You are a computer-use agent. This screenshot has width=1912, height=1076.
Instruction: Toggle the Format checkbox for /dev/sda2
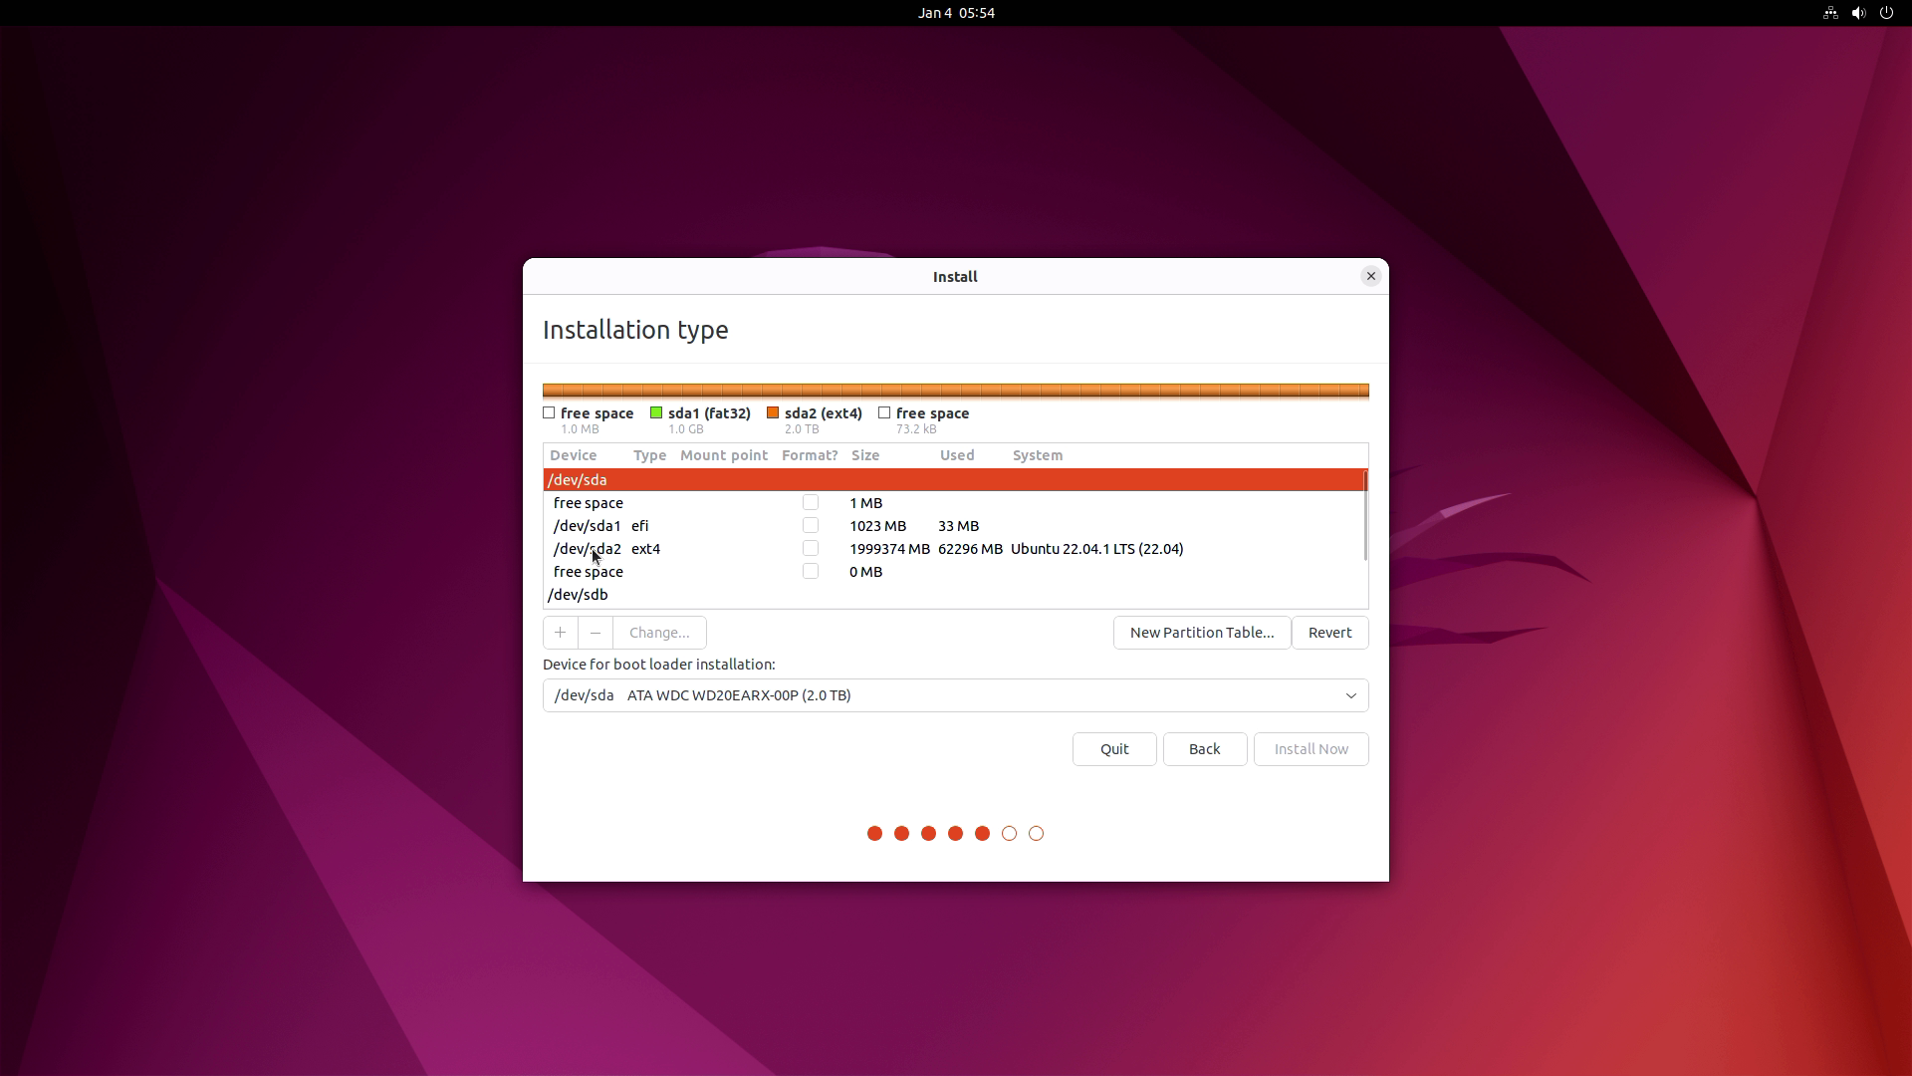(x=810, y=548)
